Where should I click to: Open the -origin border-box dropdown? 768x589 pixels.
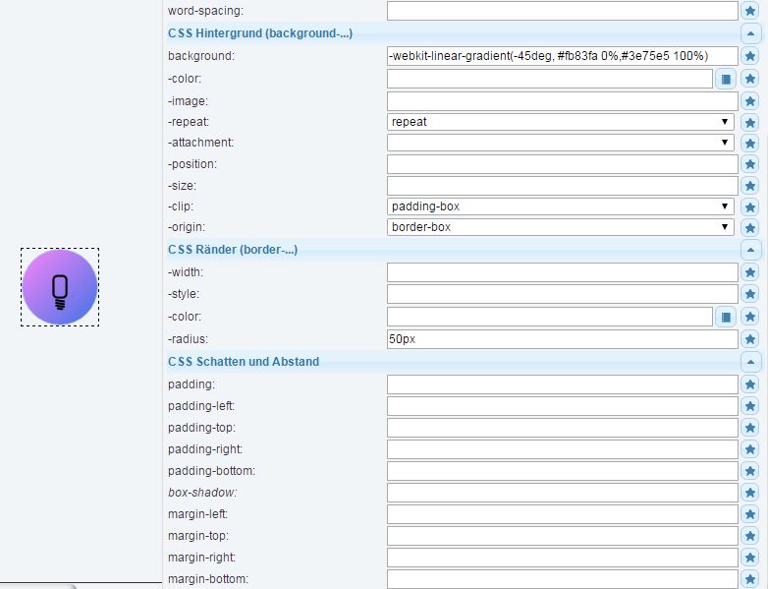[561, 227]
